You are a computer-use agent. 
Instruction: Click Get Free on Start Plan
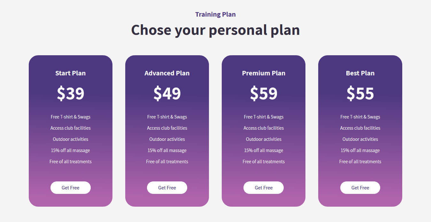click(x=71, y=188)
